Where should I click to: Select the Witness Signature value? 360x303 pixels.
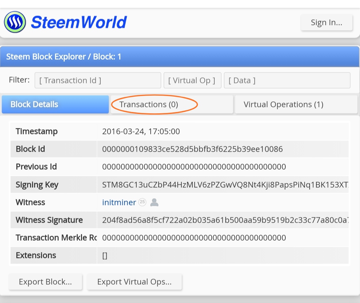225,220
